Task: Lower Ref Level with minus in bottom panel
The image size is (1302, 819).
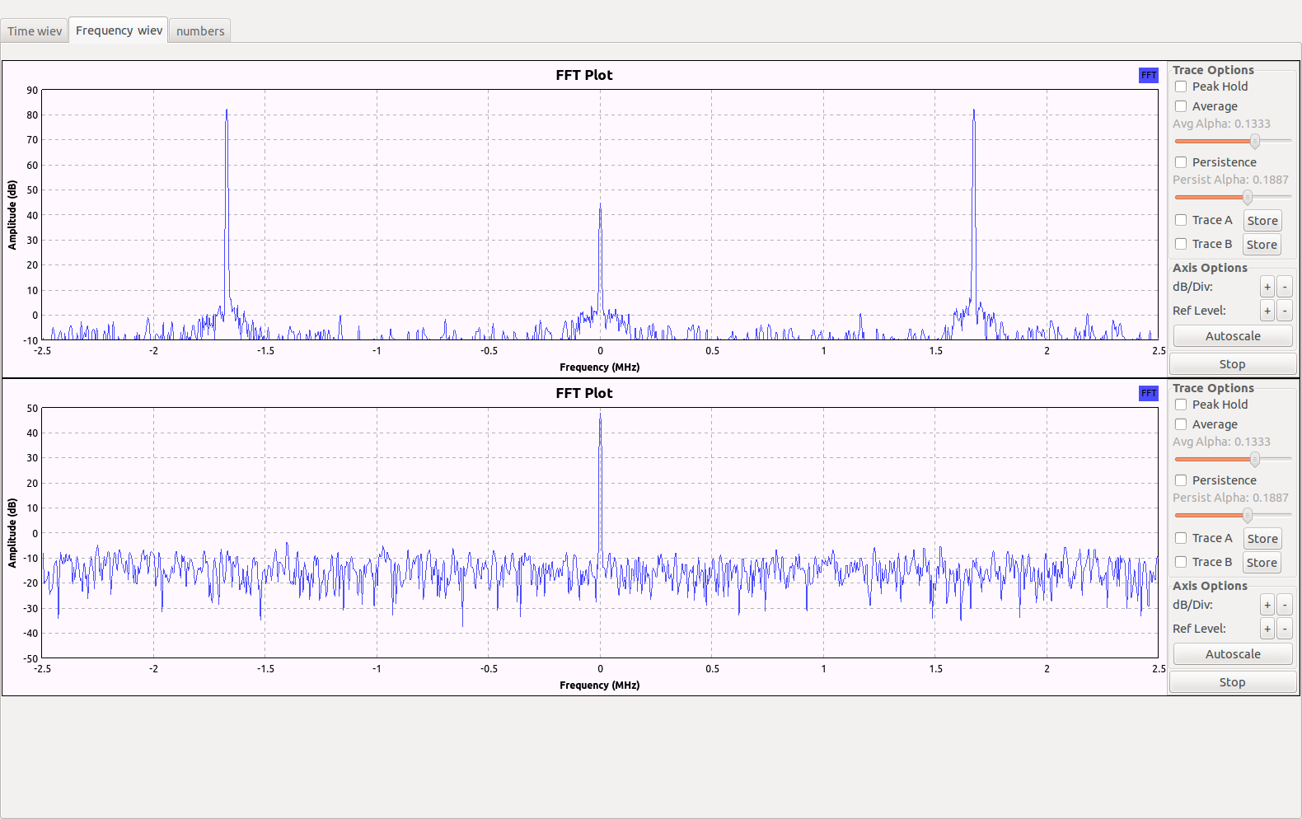Action: [x=1284, y=629]
